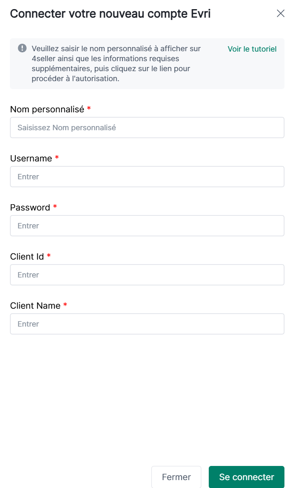Screen dimensions: 299x488
Task: Focus the "Saisissez Nom personnalisé" input field
Action: pyautogui.click(x=147, y=128)
